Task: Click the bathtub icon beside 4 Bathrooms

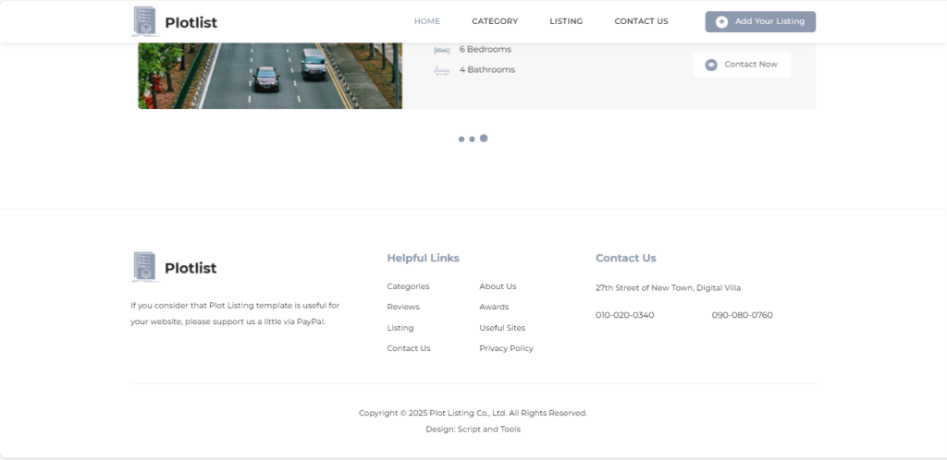Action: point(441,70)
